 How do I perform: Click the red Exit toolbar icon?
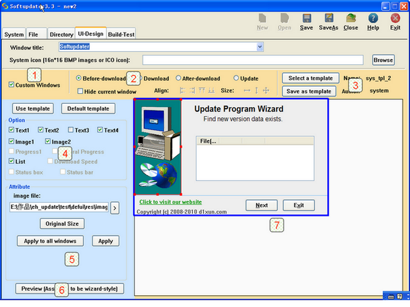click(x=395, y=18)
